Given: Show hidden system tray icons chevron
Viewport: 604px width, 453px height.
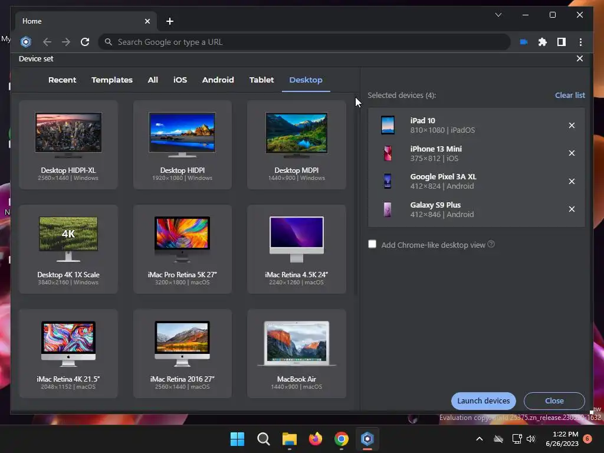Looking at the screenshot, I should click(x=480, y=439).
